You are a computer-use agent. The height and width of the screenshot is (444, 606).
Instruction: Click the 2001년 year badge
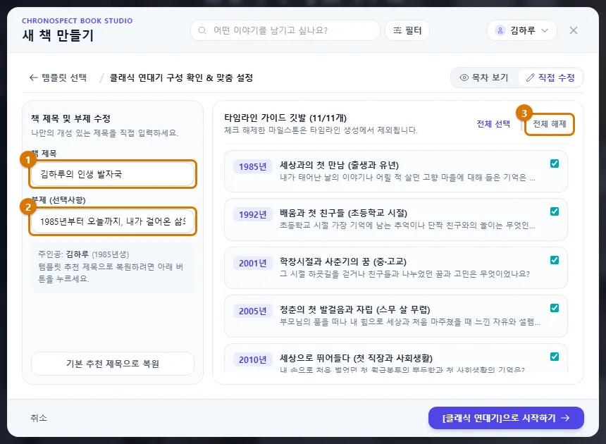pyautogui.click(x=253, y=263)
